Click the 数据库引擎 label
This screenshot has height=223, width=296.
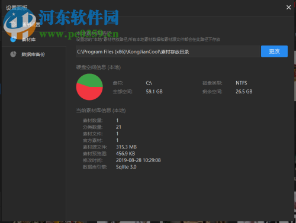pyautogui.click(x=95, y=167)
